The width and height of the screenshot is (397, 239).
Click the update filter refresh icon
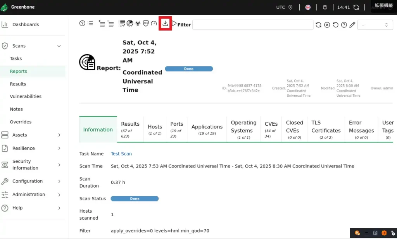(318, 25)
